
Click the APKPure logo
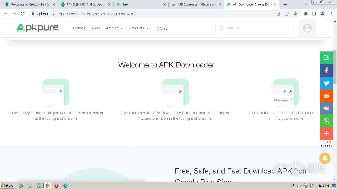[38, 28]
